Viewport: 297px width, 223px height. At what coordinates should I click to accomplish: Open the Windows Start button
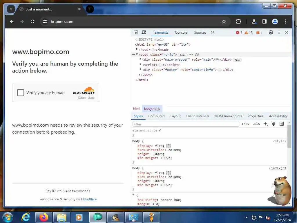[8, 217]
